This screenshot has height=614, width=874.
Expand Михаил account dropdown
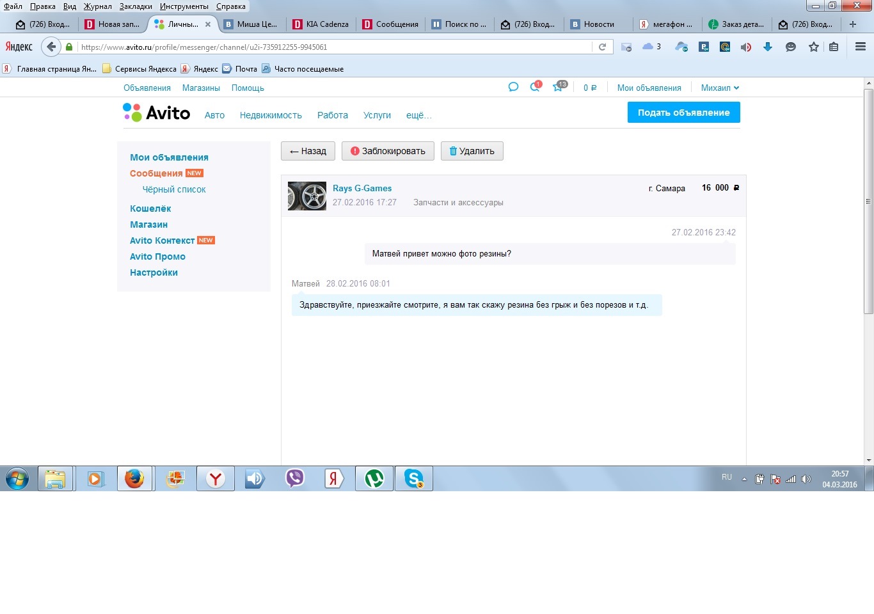click(x=720, y=88)
